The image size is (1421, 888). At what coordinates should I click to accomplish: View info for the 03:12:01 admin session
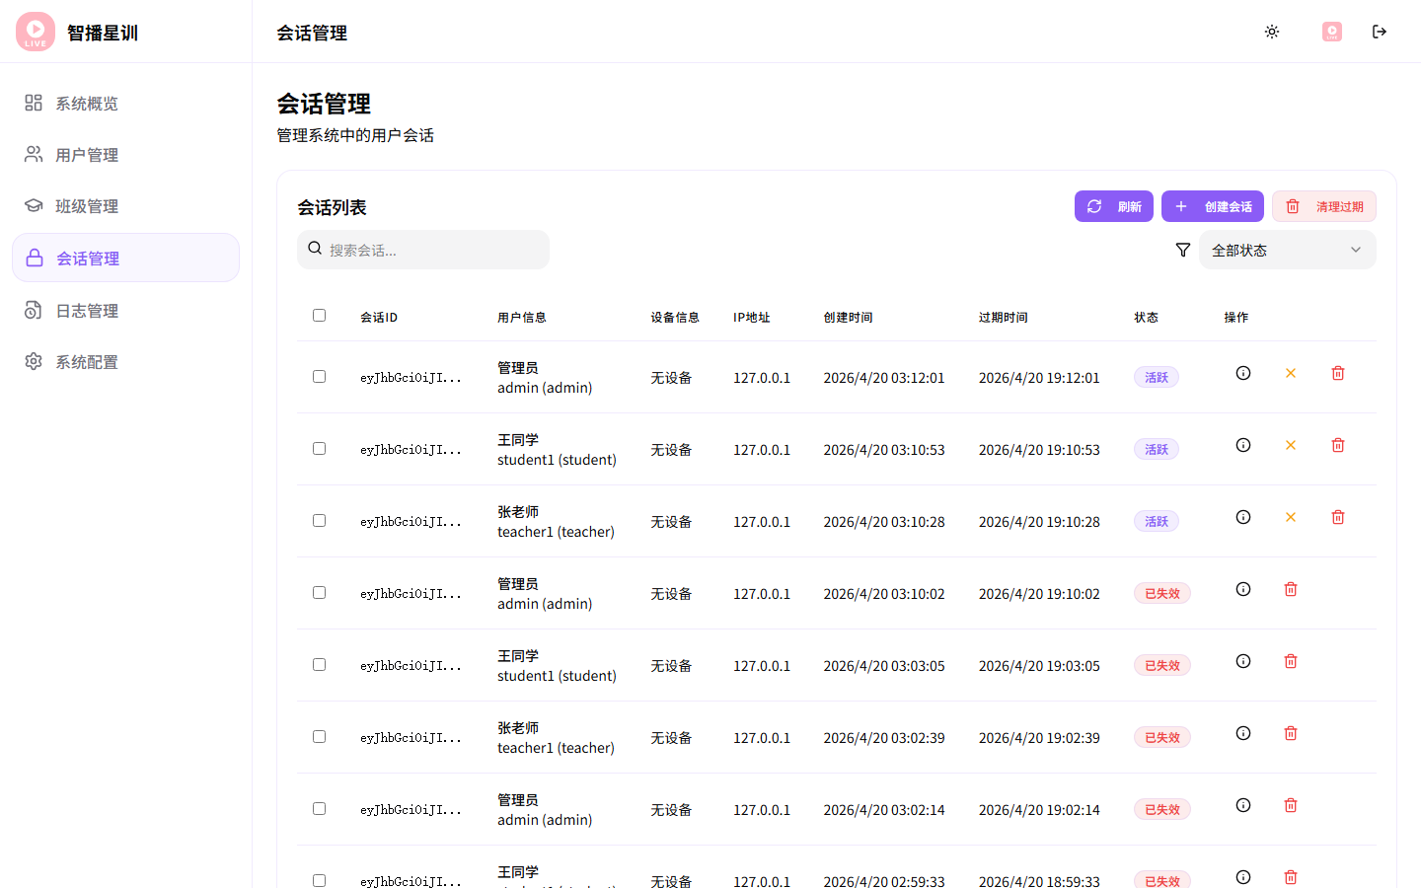click(x=1243, y=373)
